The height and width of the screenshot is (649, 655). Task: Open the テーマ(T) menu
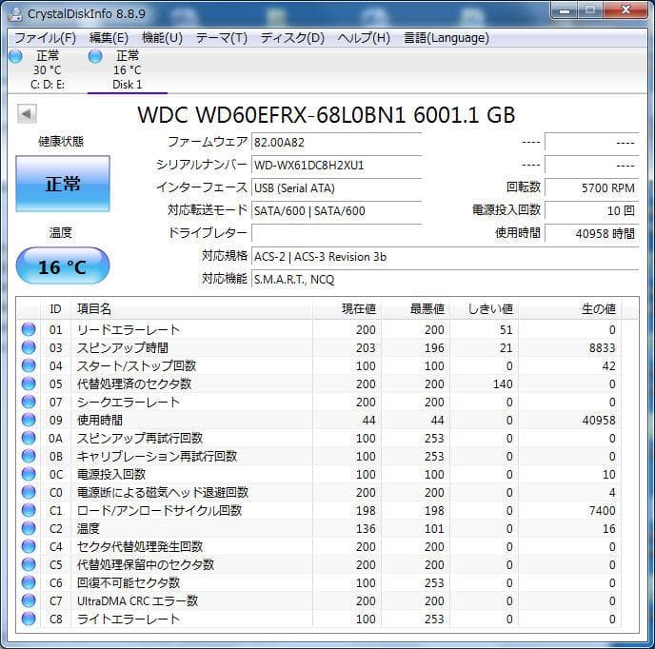(x=222, y=38)
